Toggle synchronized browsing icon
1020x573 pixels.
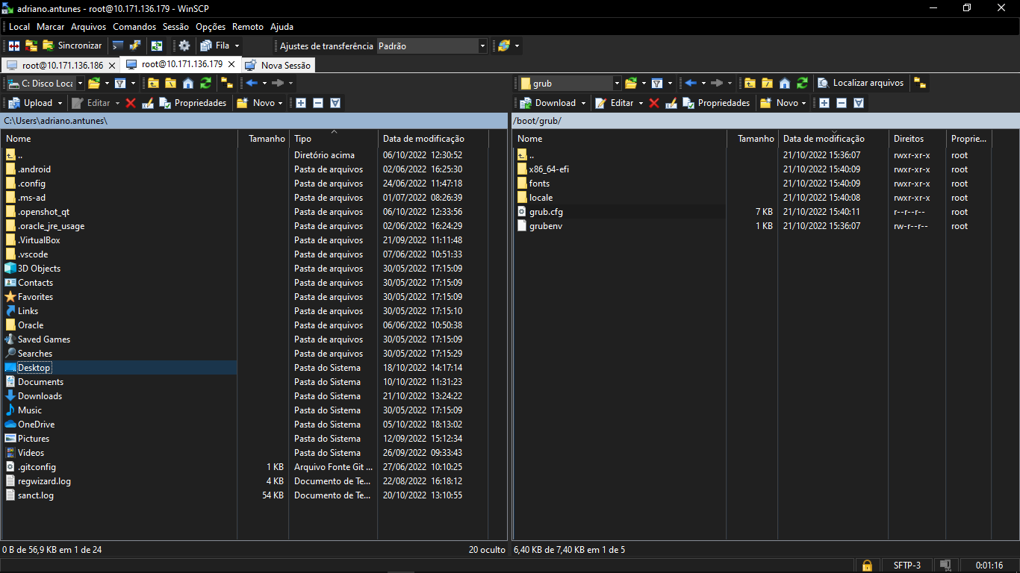pyautogui.click(x=157, y=46)
